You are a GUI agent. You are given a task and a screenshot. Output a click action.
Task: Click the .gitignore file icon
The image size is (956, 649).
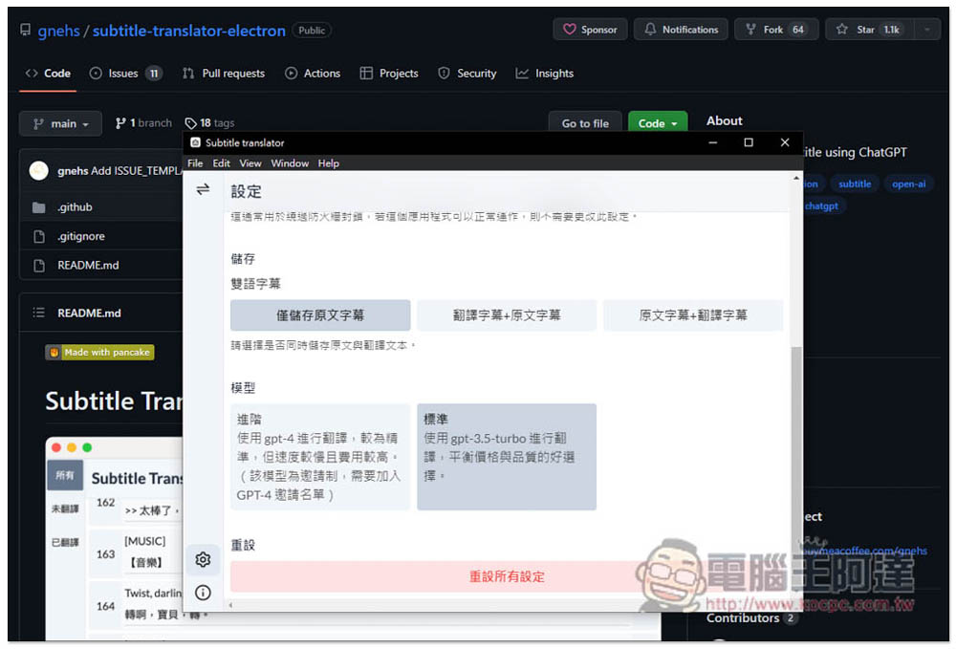39,236
